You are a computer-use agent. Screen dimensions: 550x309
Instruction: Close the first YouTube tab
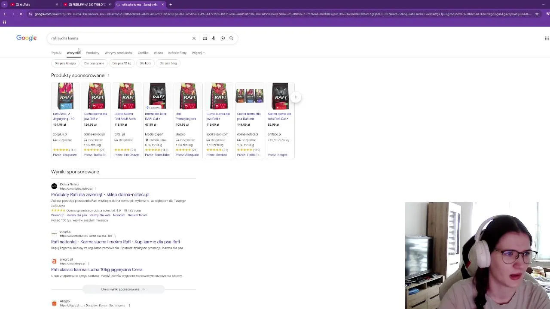(x=57, y=4)
